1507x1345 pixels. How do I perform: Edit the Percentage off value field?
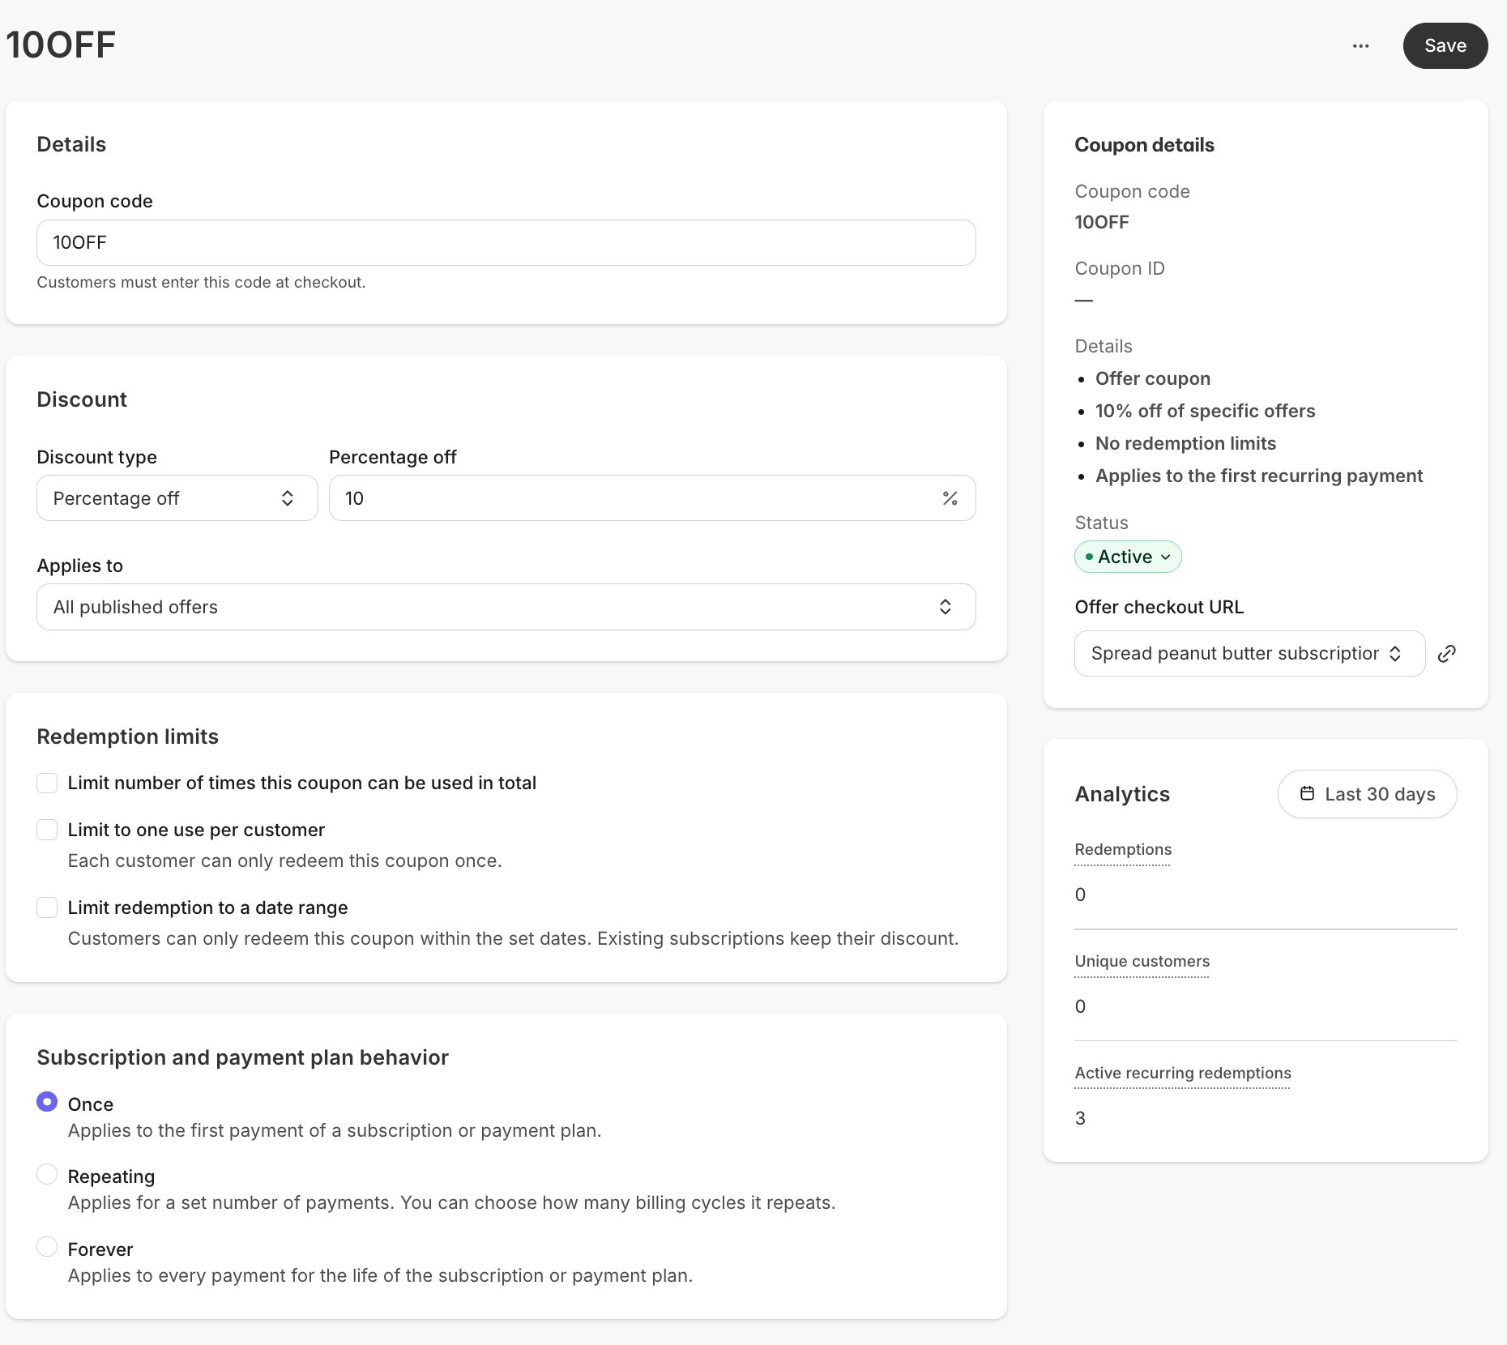click(652, 498)
